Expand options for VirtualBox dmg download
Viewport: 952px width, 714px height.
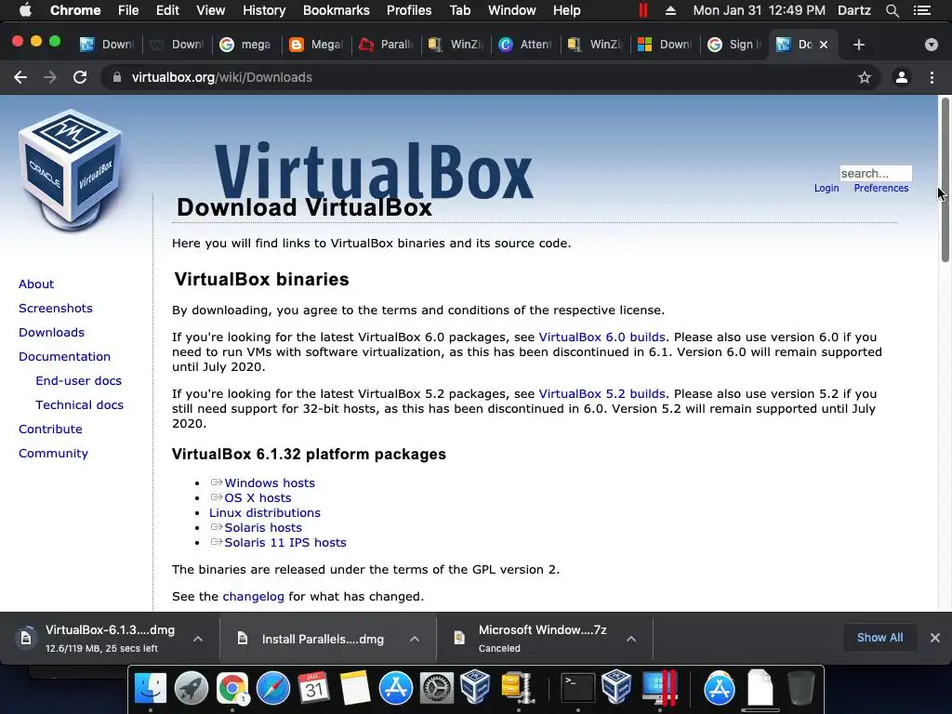[198, 639]
